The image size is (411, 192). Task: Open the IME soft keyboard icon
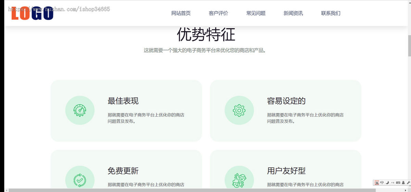[398, 183]
